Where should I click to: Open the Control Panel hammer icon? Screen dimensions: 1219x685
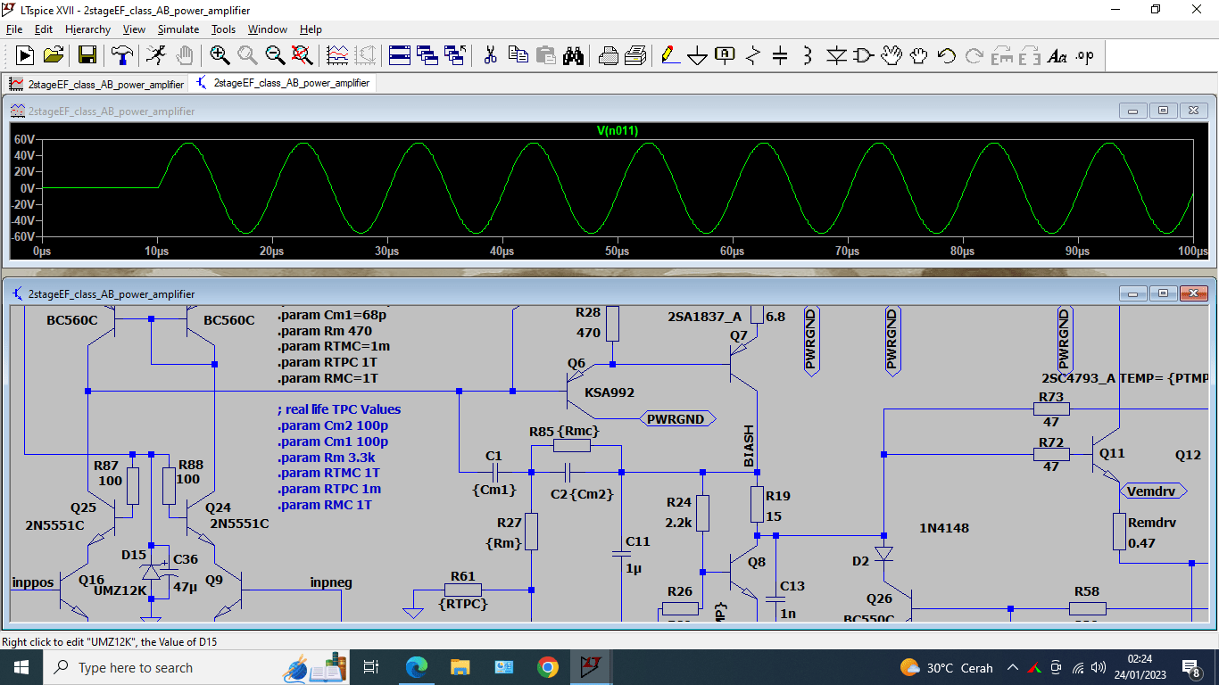point(121,55)
